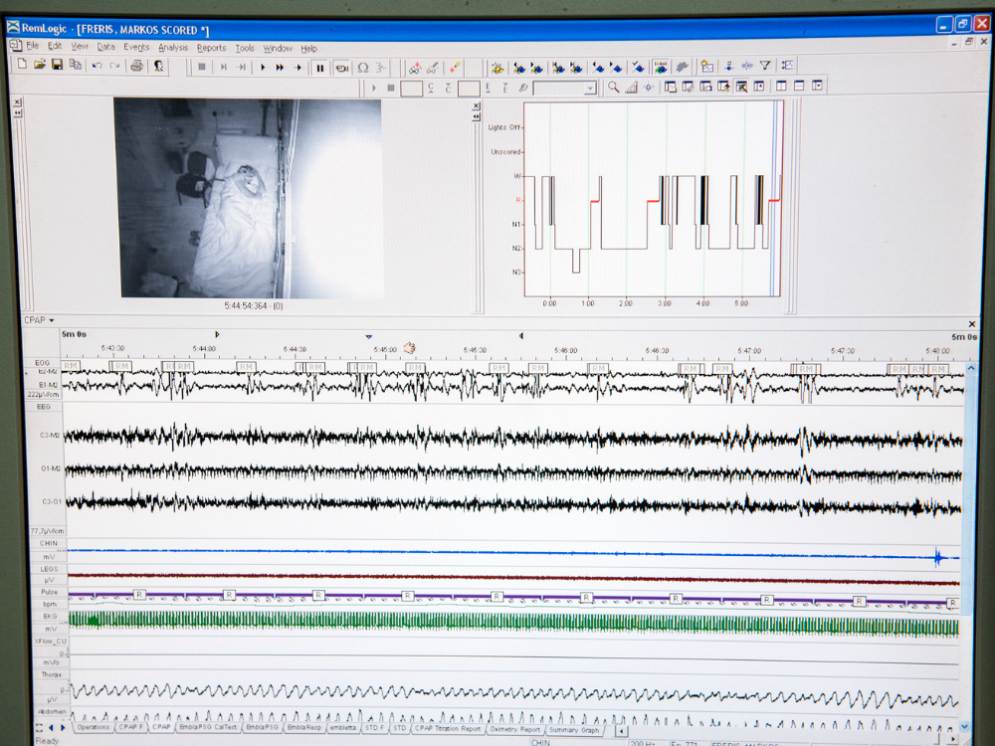Click the small play arrow in second toolbar row
The height and width of the screenshot is (746, 995).
[x=374, y=88]
